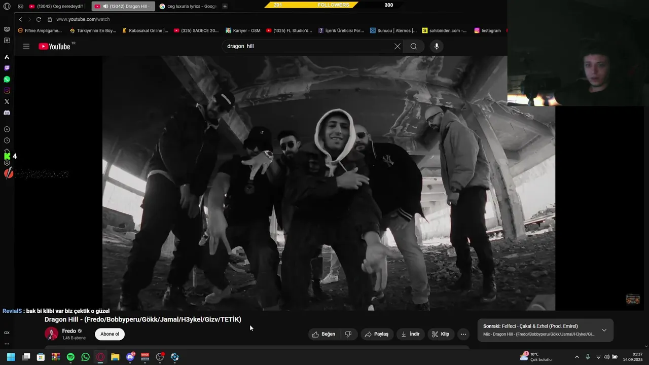649x365 pixels.
Task: Submit search with magnifier button
Action: [x=414, y=46]
